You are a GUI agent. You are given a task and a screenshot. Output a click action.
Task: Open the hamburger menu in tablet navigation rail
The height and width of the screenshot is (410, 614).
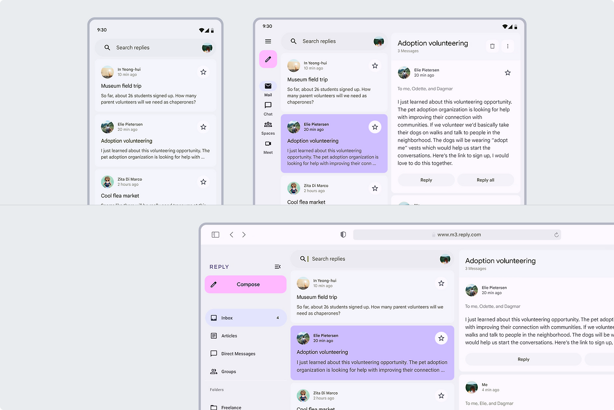point(268,42)
